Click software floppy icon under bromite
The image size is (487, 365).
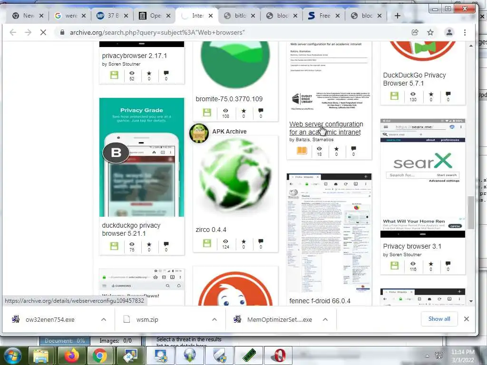(207, 112)
